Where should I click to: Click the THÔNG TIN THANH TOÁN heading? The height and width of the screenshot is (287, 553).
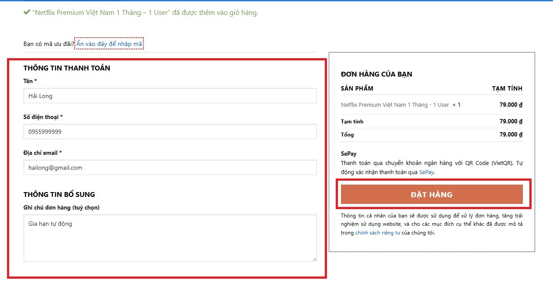pyautogui.click(x=67, y=68)
